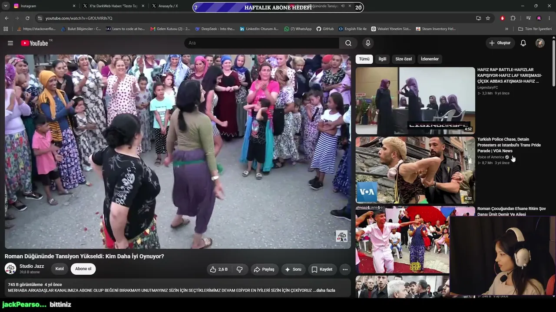Click the search magnifier button
Screen dimensions: 556x312
(x=348, y=43)
